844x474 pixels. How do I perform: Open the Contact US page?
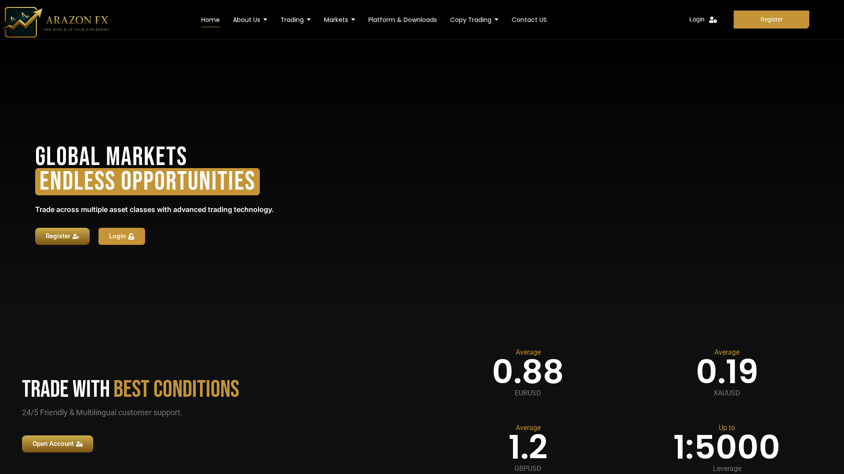tap(529, 20)
